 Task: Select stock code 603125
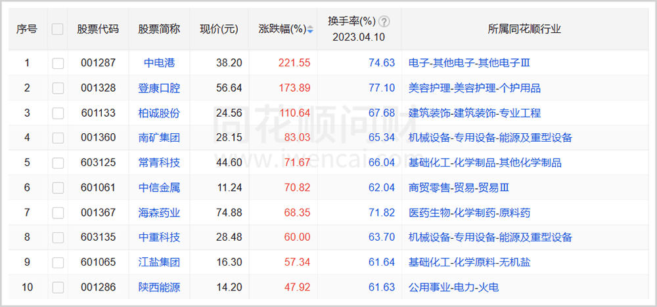pyautogui.click(x=98, y=163)
